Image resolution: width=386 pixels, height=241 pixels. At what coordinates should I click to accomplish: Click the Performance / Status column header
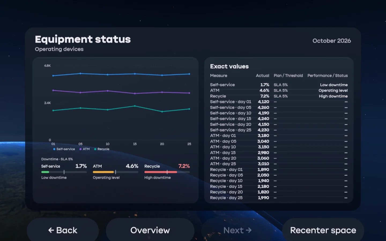click(x=328, y=76)
